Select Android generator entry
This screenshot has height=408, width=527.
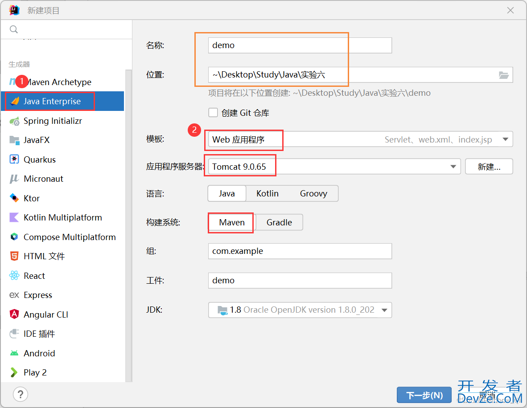pyautogui.click(x=62, y=353)
